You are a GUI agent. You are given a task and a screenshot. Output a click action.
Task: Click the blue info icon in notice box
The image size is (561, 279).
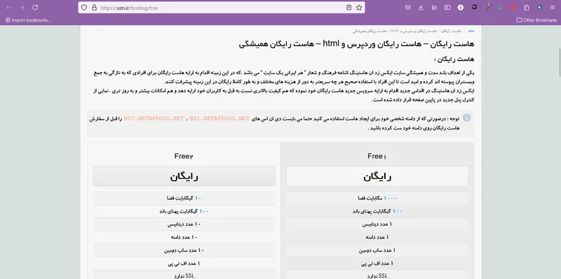(466, 117)
